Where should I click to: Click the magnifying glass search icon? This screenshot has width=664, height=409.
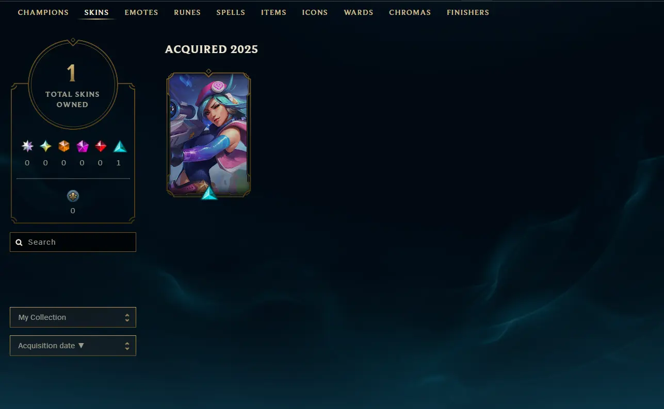pos(19,242)
